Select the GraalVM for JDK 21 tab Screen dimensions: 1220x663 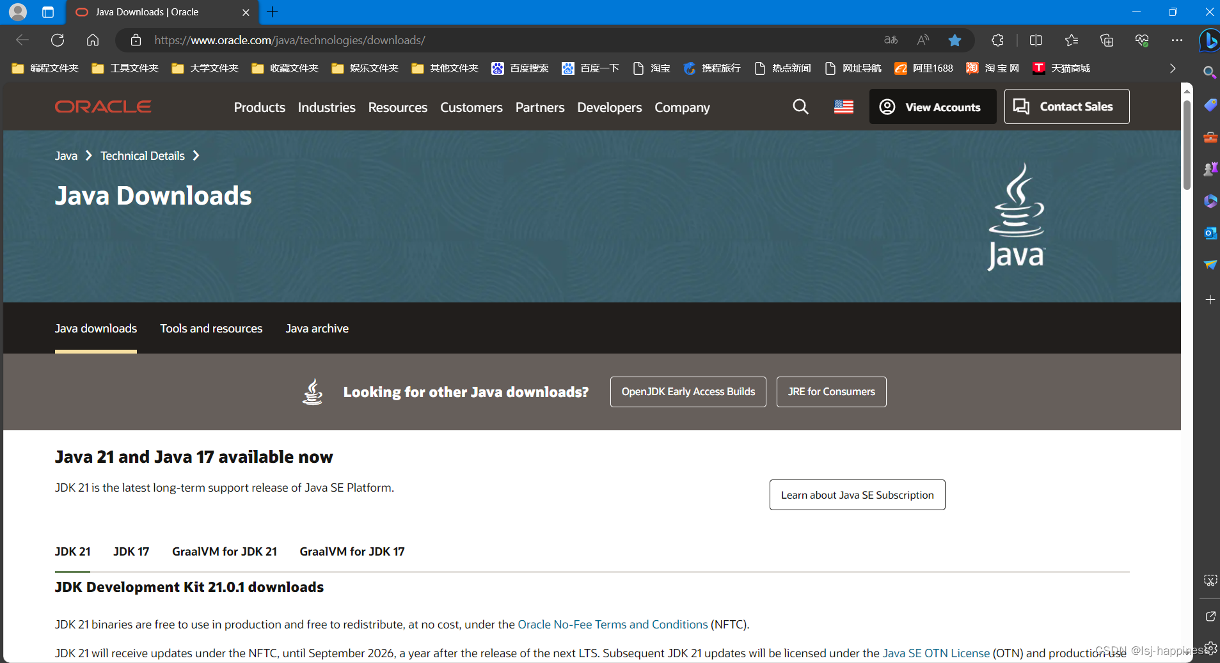pyautogui.click(x=225, y=552)
